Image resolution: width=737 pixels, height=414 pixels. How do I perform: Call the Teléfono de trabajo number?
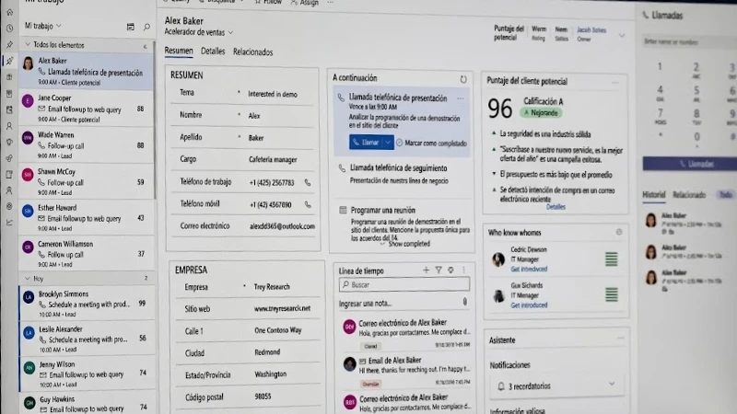[x=308, y=182]
